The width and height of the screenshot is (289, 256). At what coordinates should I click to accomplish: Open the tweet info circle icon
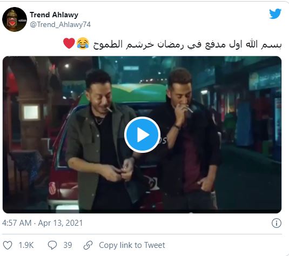[x=276, y=223]
